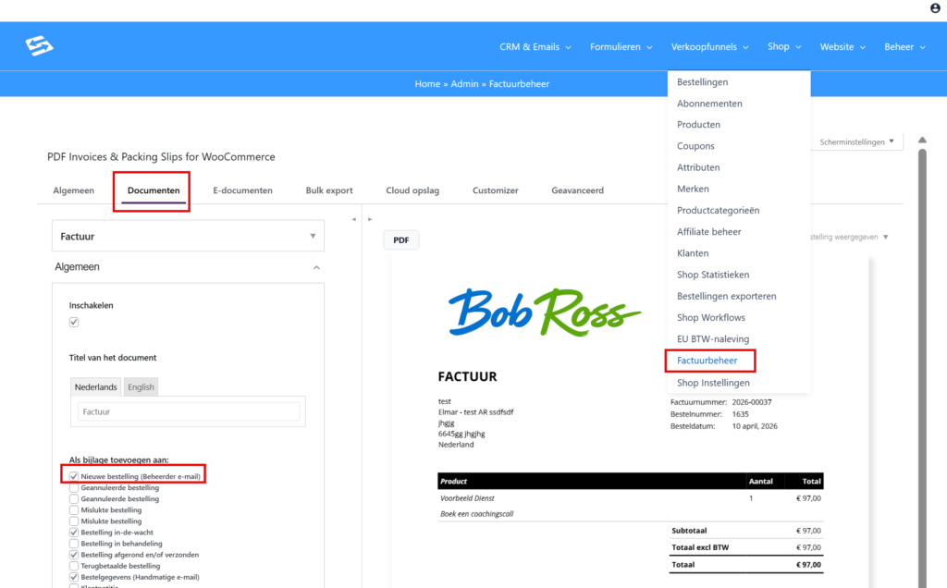Click the scrollbar up arrow
The image size is (947, 588).
tap(921, 141)
